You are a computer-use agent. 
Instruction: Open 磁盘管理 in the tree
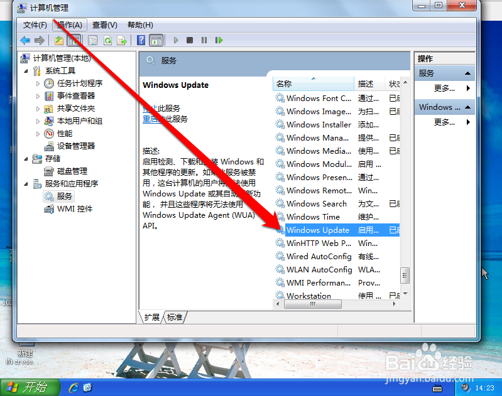coord(72,171)
